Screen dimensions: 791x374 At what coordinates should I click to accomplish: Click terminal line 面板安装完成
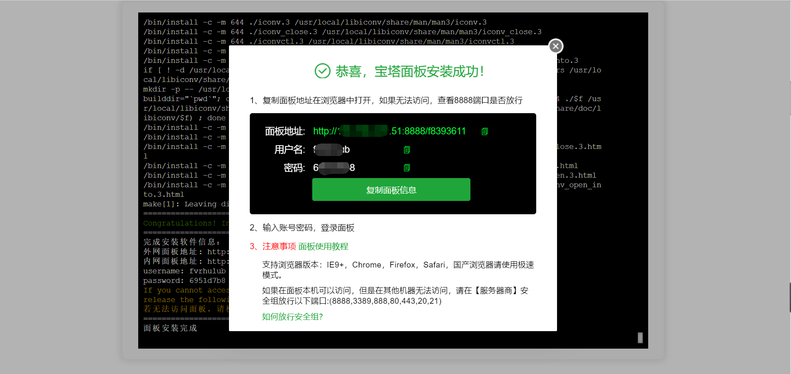[x=170, y=328]
